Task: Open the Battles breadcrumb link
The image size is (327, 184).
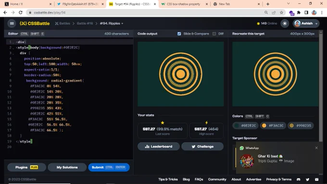Action: (x=63, y=24)
